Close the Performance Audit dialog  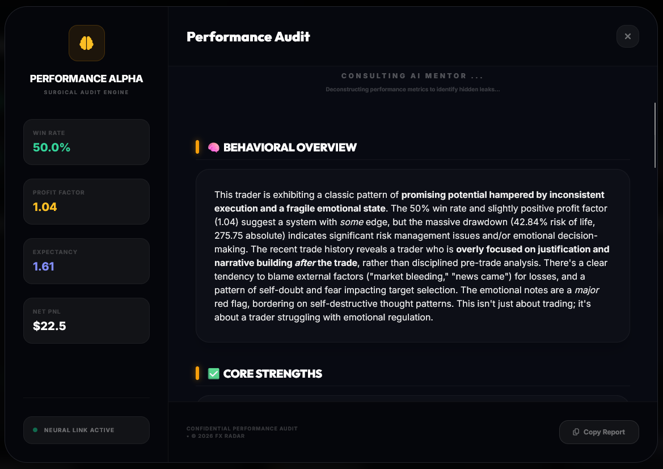pyautogui.click(x=627, y=36)
